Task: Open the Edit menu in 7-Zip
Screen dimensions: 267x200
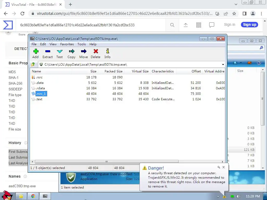Action: pyautogui.click(x=43, y=44)
